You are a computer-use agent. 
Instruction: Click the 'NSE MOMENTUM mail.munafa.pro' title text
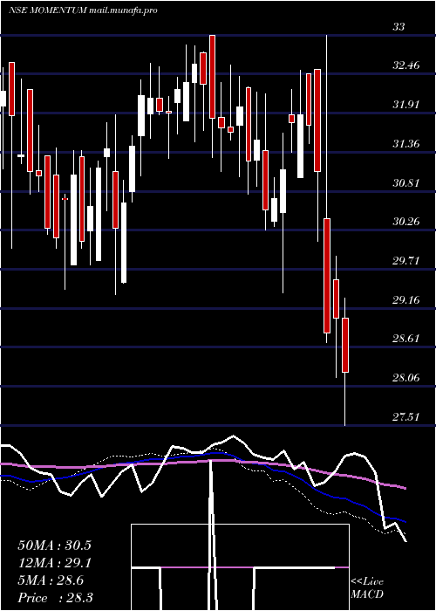(x=83, y=10)
